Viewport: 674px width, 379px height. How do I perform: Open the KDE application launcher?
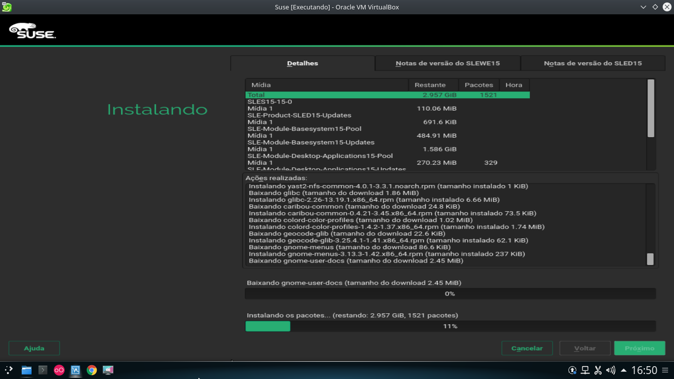point(9,370)
